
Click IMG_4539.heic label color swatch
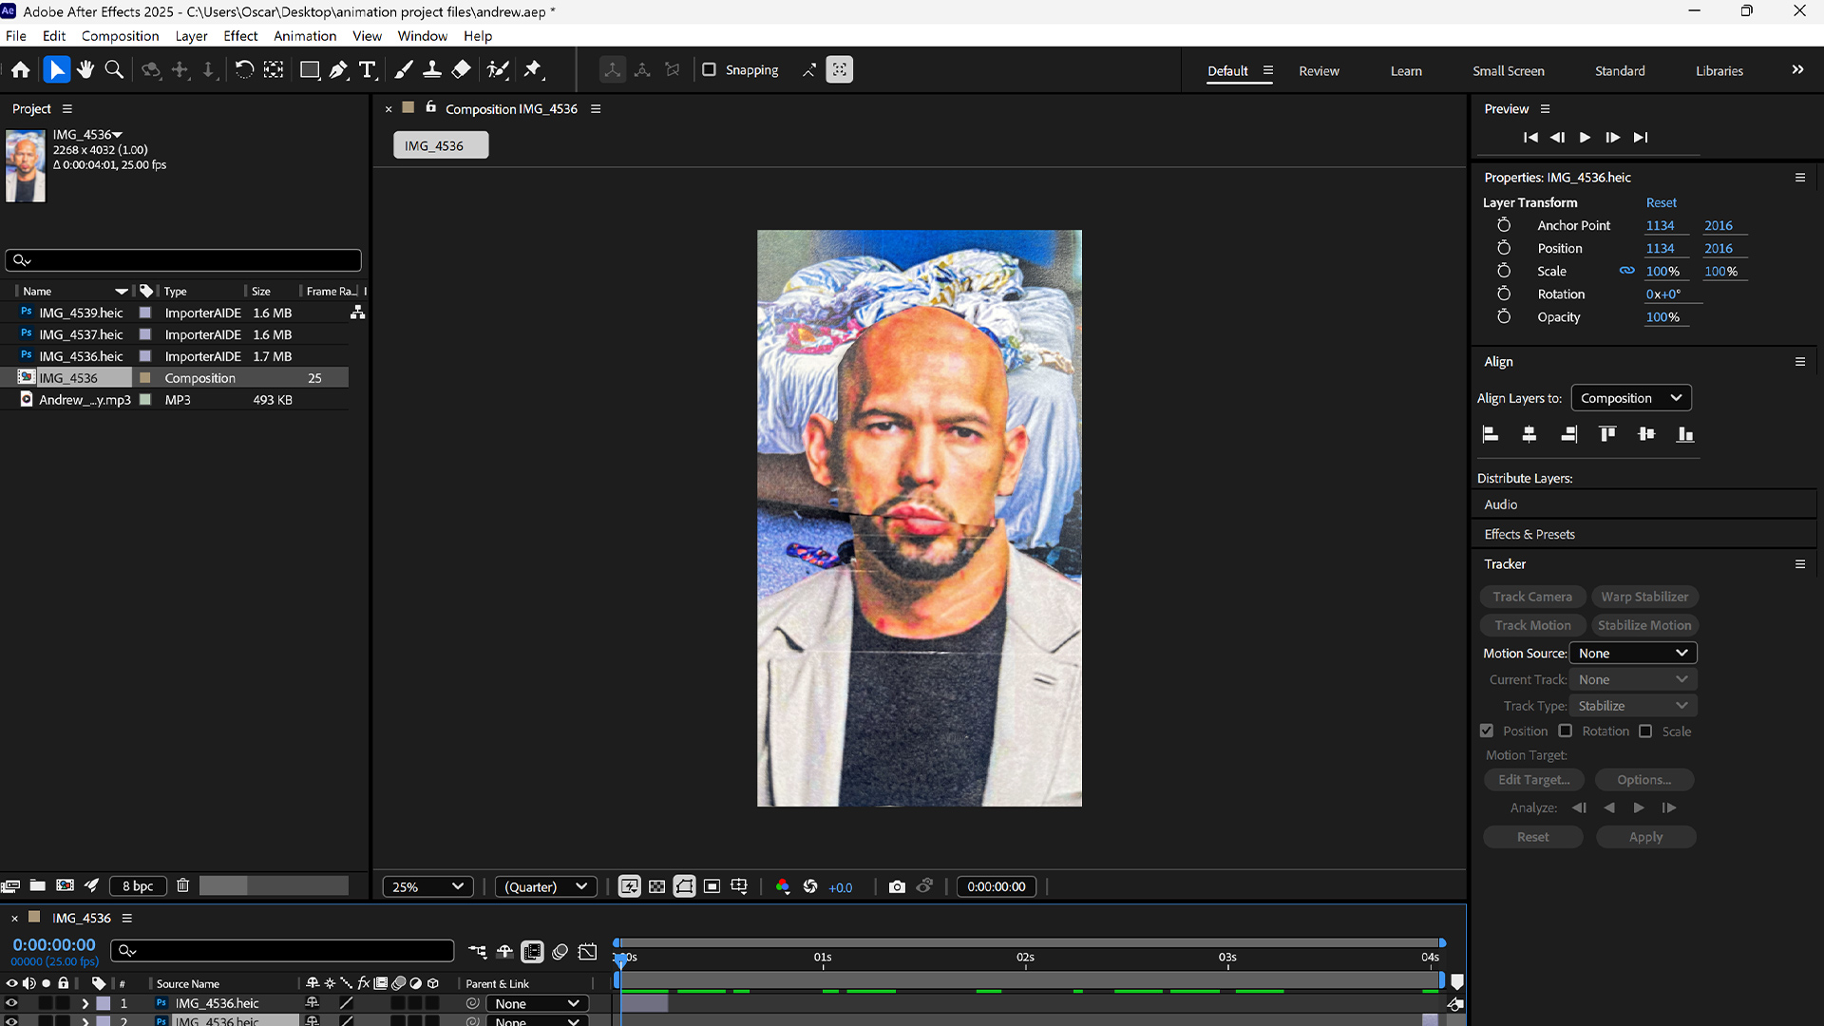click(x=145, y=313)
